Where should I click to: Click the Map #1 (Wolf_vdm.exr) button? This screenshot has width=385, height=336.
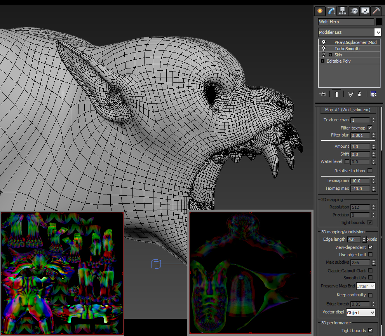(x=348, y=110)
